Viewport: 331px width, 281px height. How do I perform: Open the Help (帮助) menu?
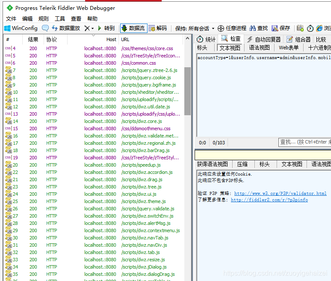(92, 19)
